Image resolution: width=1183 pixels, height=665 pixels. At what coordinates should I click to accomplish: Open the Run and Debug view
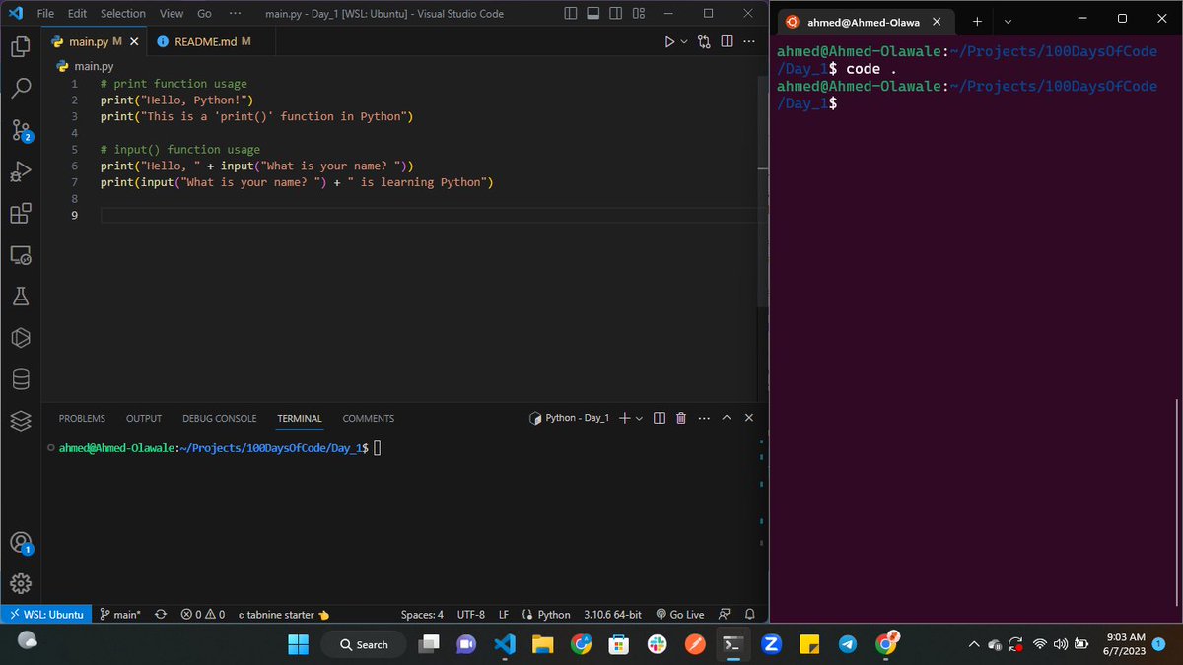click(21, 172)
